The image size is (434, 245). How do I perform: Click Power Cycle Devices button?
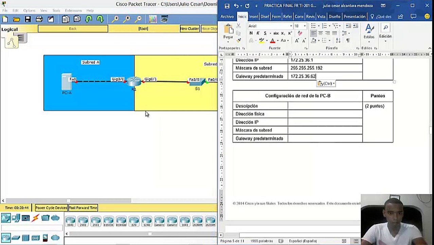51,208
